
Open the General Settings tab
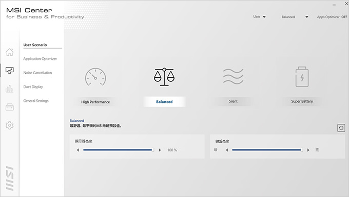[36, 101]
